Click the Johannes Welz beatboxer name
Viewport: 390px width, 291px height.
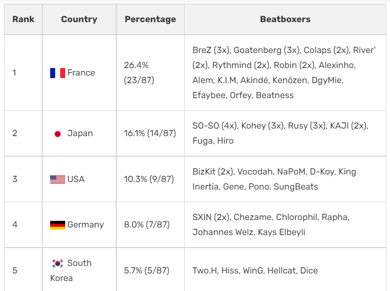point(223,232)
